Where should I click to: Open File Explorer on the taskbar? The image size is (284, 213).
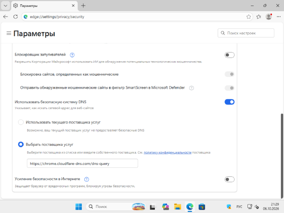click(x=177, y=207)
